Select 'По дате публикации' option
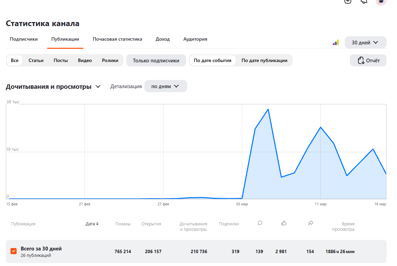Screen dimensions: 397x266 264,61
